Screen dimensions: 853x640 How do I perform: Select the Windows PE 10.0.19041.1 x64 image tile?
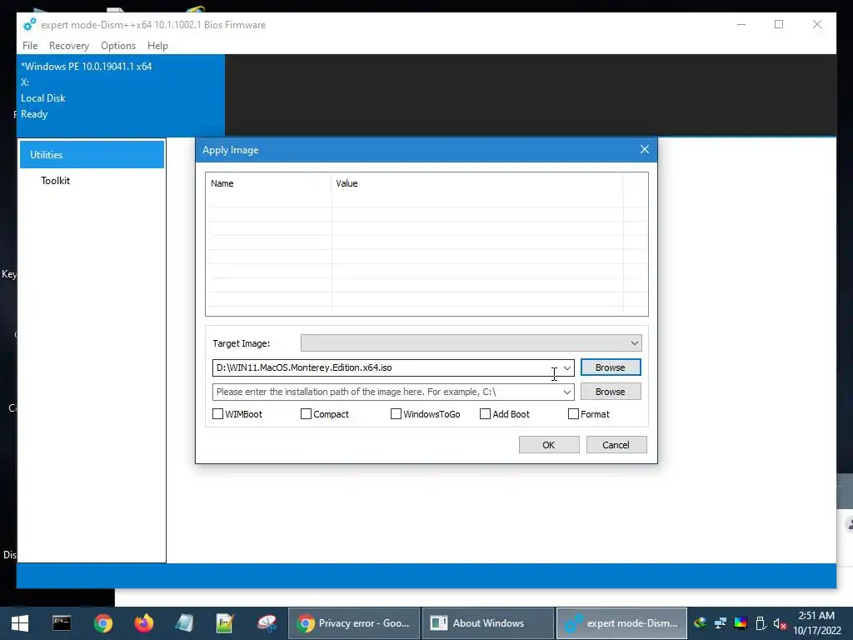121,95
